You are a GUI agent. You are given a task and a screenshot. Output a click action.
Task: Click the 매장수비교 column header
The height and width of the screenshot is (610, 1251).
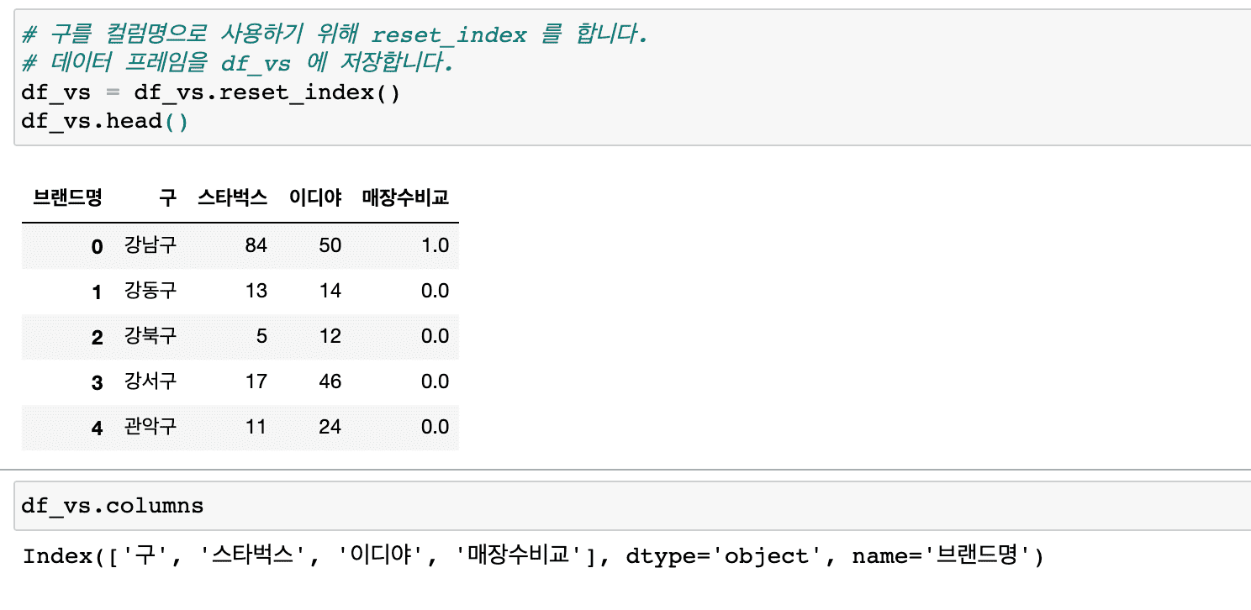pyautogui.click(x=405, y=198)
